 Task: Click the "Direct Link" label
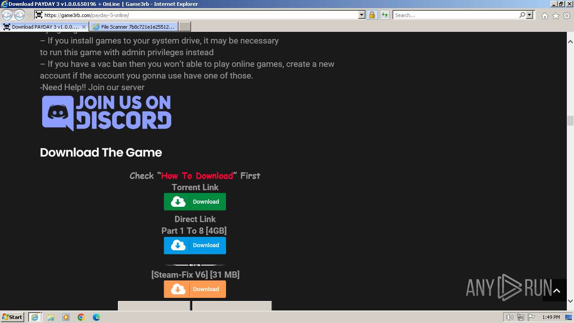tap(195, 219)
